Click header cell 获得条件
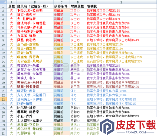Image resolution: width=157 pixels, height=136 pixels. pos(61,6)
